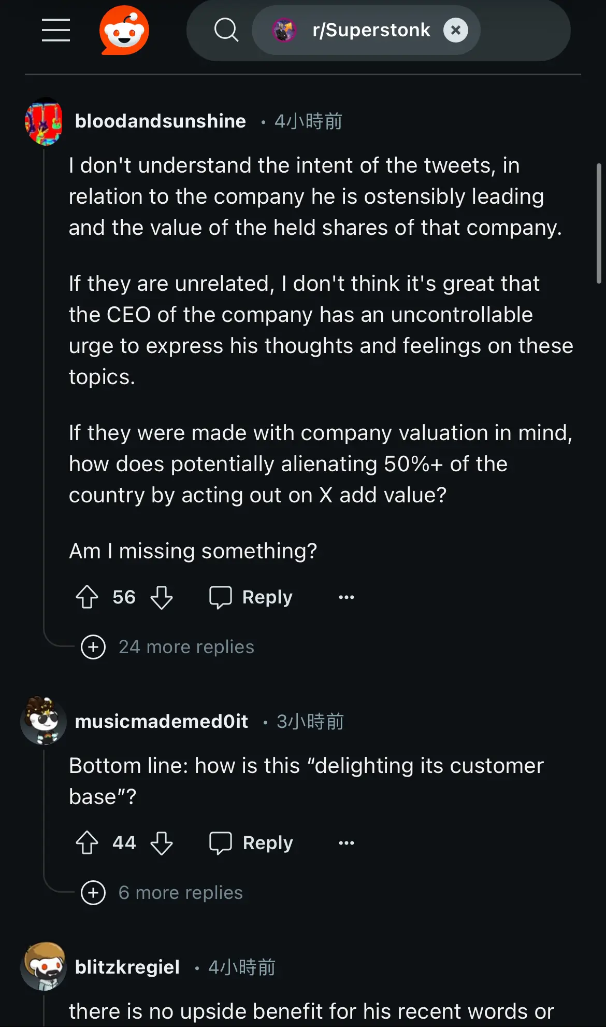Expand 24 more replies
This screenshot has height=1027, width=606.
168,647
